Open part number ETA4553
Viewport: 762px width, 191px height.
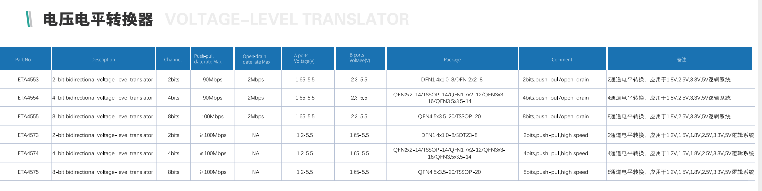click(28, 79)
